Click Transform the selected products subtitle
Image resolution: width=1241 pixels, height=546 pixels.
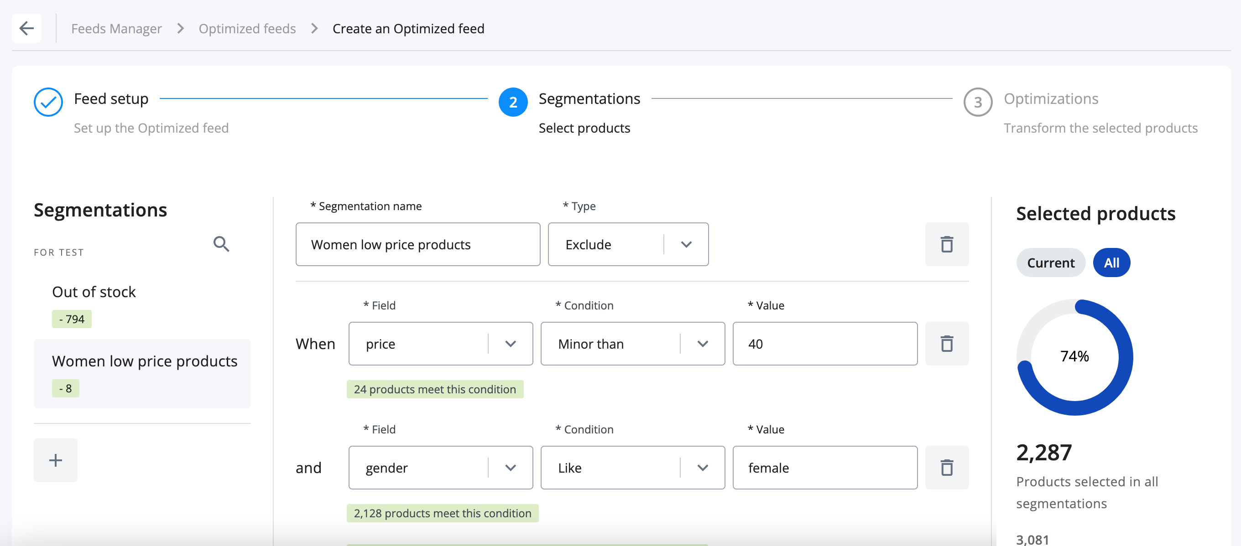point(1100,128)
